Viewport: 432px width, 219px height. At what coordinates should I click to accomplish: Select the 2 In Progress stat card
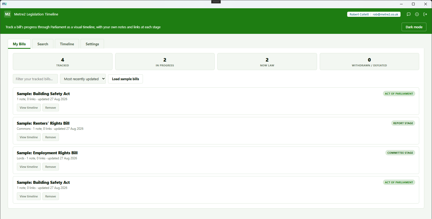pyautogui.click(x=165, y=62)
